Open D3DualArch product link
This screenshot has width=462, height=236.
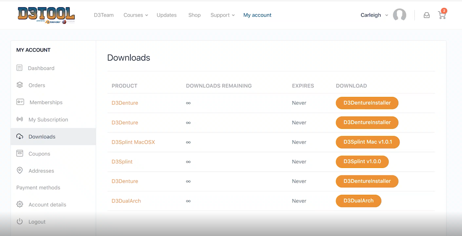tap(126, 201)
